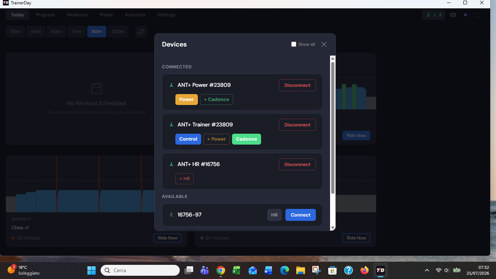The image size is (496, 279).
Task: Toggle + HR tag on ANT+ HR device
Action: [x=184, y=179]
